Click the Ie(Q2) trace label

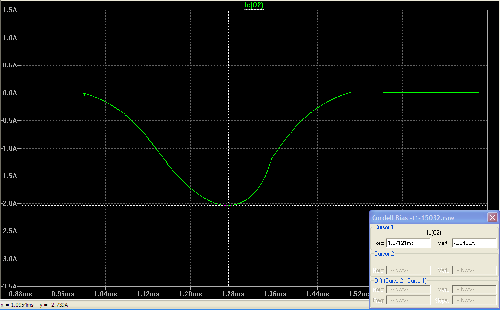pos(254,5)
